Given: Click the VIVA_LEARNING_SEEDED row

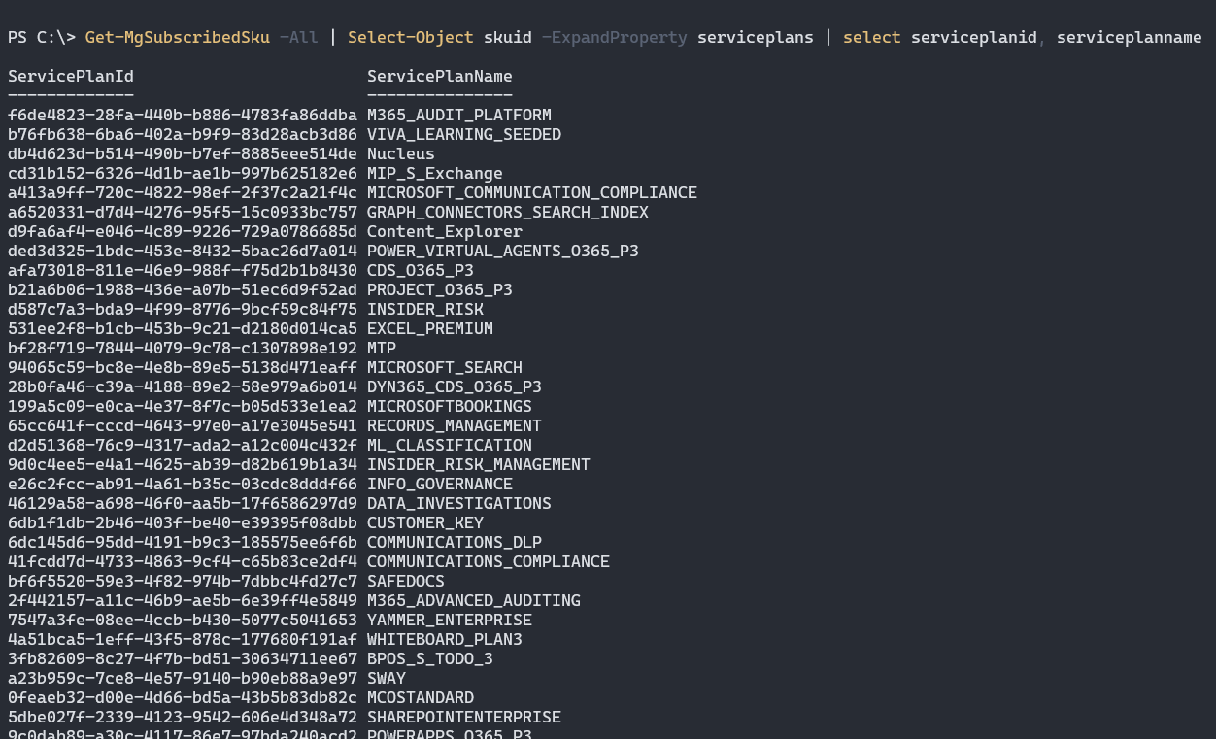Looking at the screenshot, I should [463, 134].
